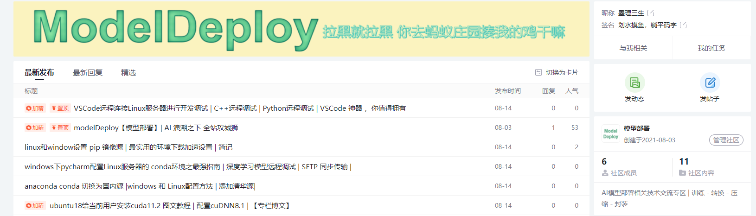Click the 社区成员 person icon
This screenshot has width=756, height=216.
coord(605,173)
